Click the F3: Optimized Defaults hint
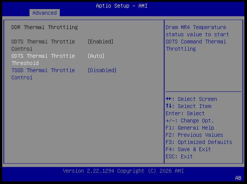Image resolution: width=247 pixels, height=184 pixels. coord(199,142)
